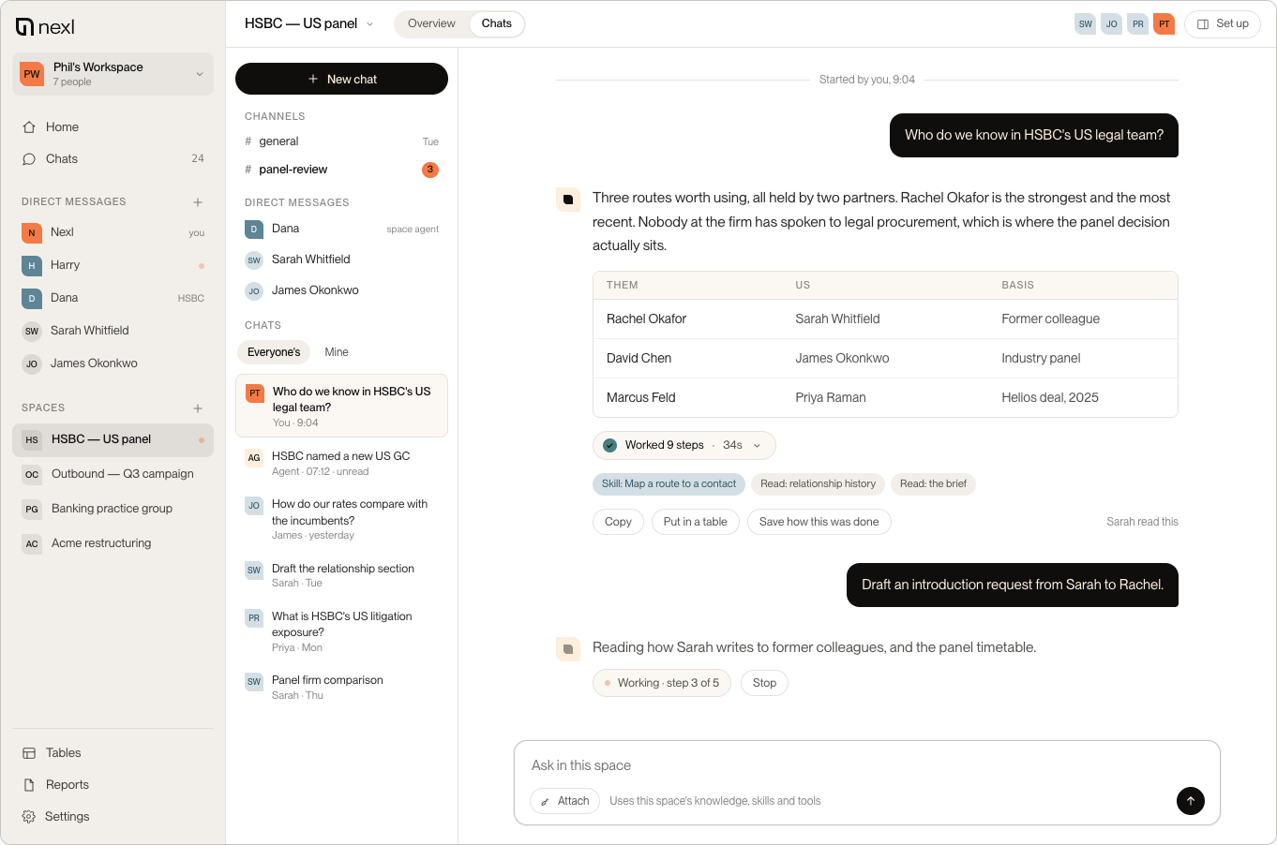The image size is (1277, 845).
Task: Open HSBC's US litigation exposure chat
Action: click(341, 631)
